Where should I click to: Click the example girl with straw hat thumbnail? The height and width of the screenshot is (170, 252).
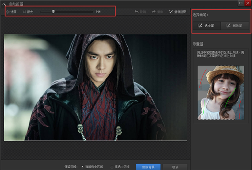(220, 92)
